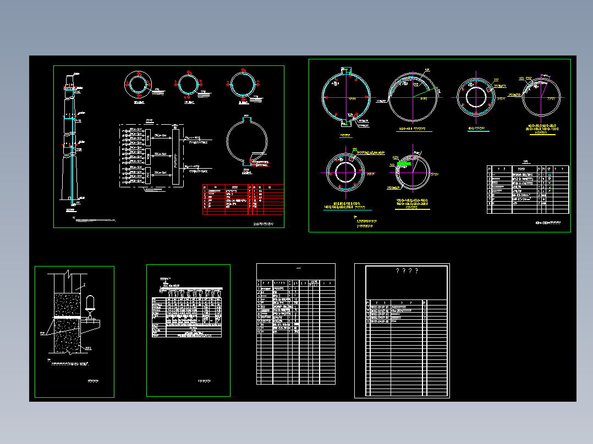
Task: Click the aviation beacon lamp in wall detail
Action: pyautogui.click(x=90, y=307)
